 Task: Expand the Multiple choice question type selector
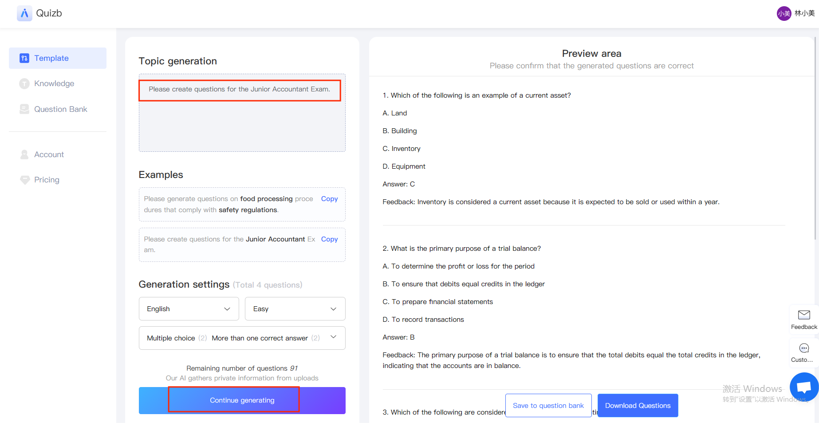click(x=242, y=338)
